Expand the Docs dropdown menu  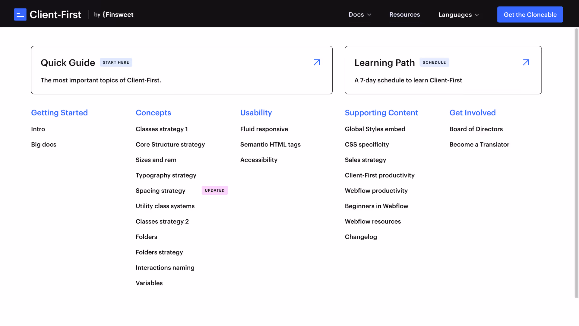(x=360, y=14)
